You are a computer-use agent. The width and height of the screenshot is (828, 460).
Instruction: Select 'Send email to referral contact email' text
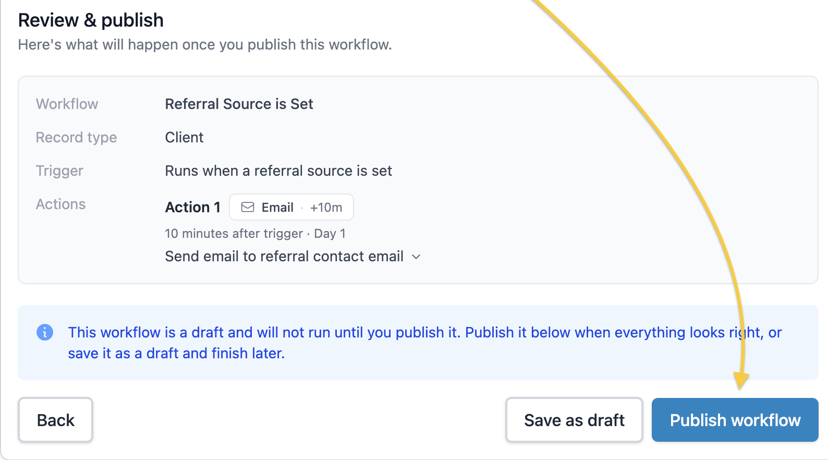(284, 257)
